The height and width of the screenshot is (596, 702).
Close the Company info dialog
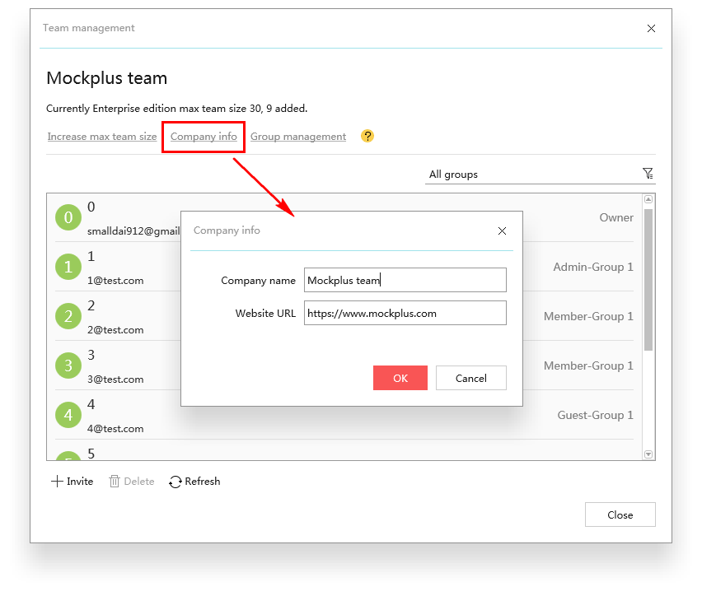(502, 230)
